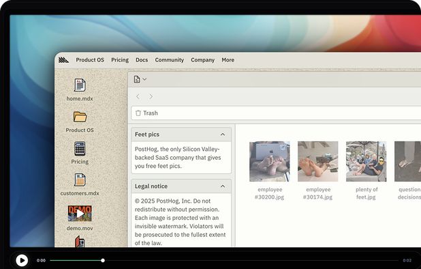421x269 pixels.
Task: Select the "plenty of feet.jpg" file name
Action: coord(367,193)
